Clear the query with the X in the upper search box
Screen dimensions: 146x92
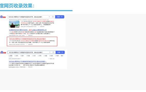click(49, 17)
